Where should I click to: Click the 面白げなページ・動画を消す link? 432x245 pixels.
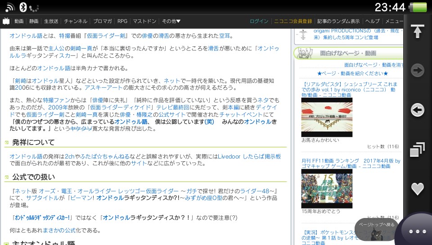tap(373, 65)
